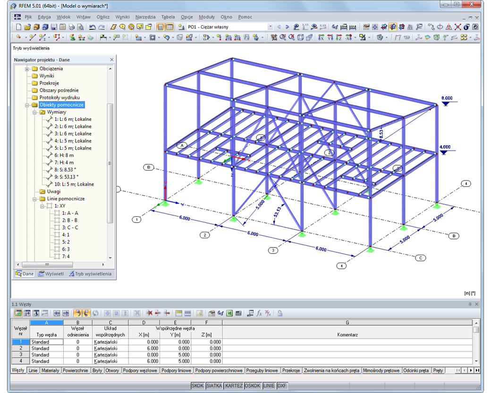491x393 pixels.
Task: Open the Wstaw menu
Action: (x=83, y=17)
